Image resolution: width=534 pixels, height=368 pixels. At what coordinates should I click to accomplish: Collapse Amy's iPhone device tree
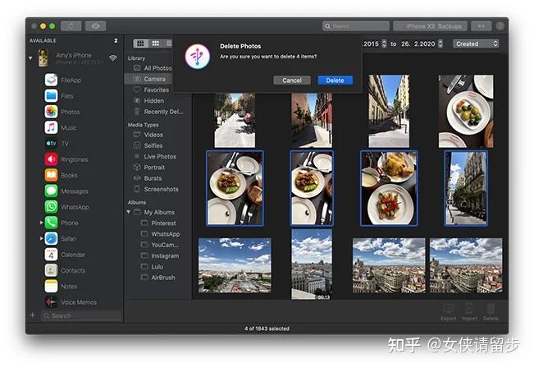point(30,58)
